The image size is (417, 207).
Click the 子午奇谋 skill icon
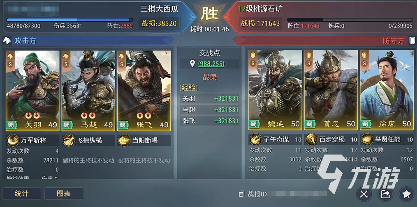255,139
